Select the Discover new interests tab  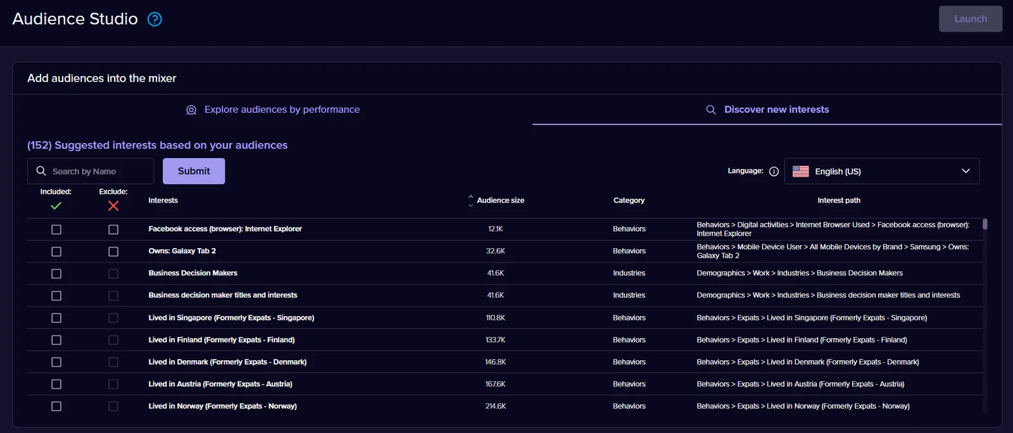[x=767, y=110]
